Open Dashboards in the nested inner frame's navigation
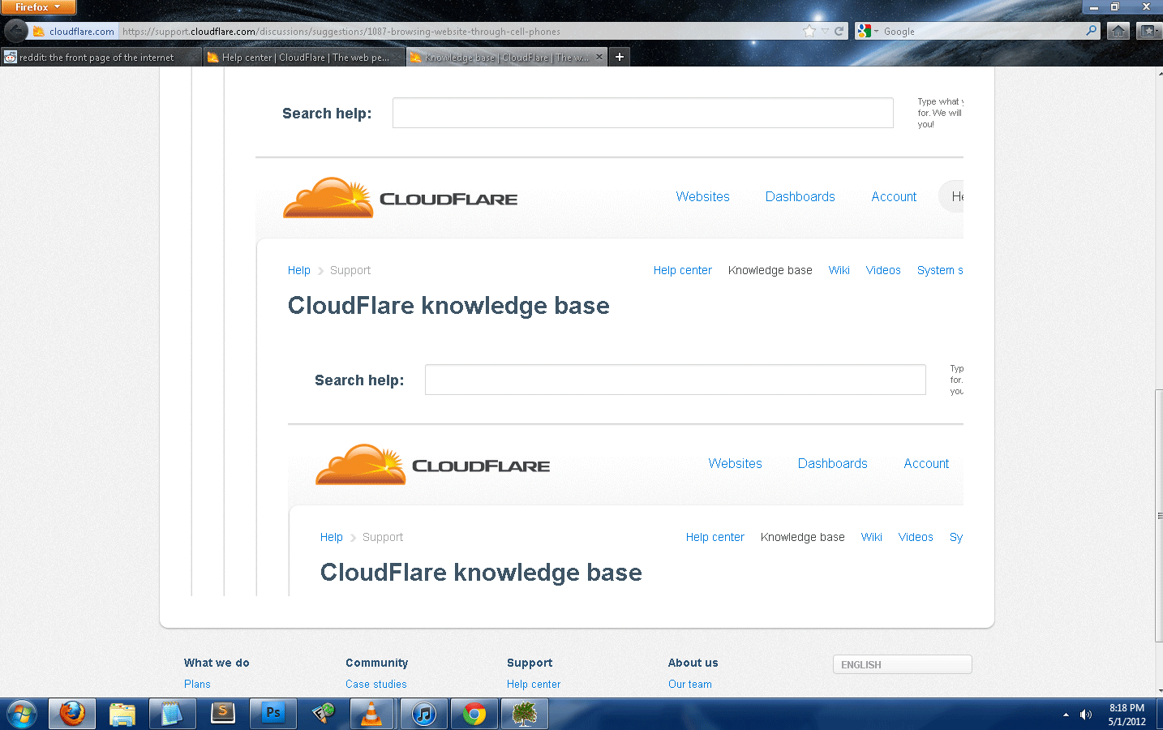Viewport: 1163px width, 730px height. (x=833, y=463)
